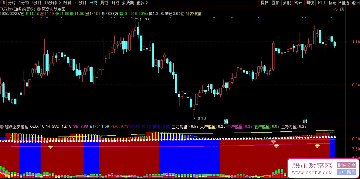Click the 额4888万 turnover value
The image size is (360, 179).
point(110,14)
